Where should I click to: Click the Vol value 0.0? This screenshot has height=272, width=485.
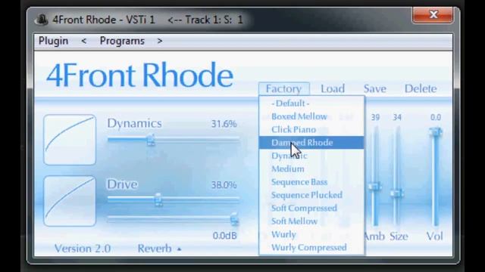436,117
